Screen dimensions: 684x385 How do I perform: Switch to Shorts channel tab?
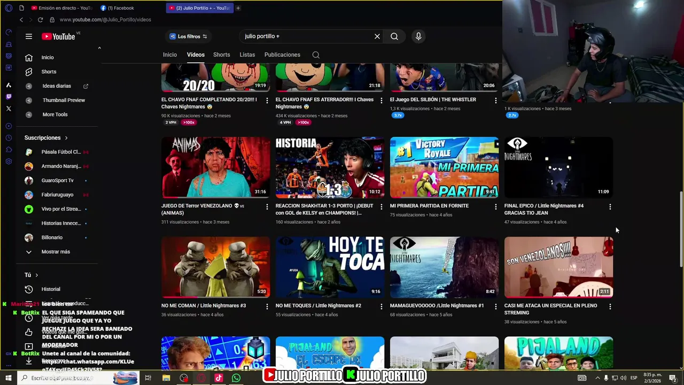tap(222, 55)
